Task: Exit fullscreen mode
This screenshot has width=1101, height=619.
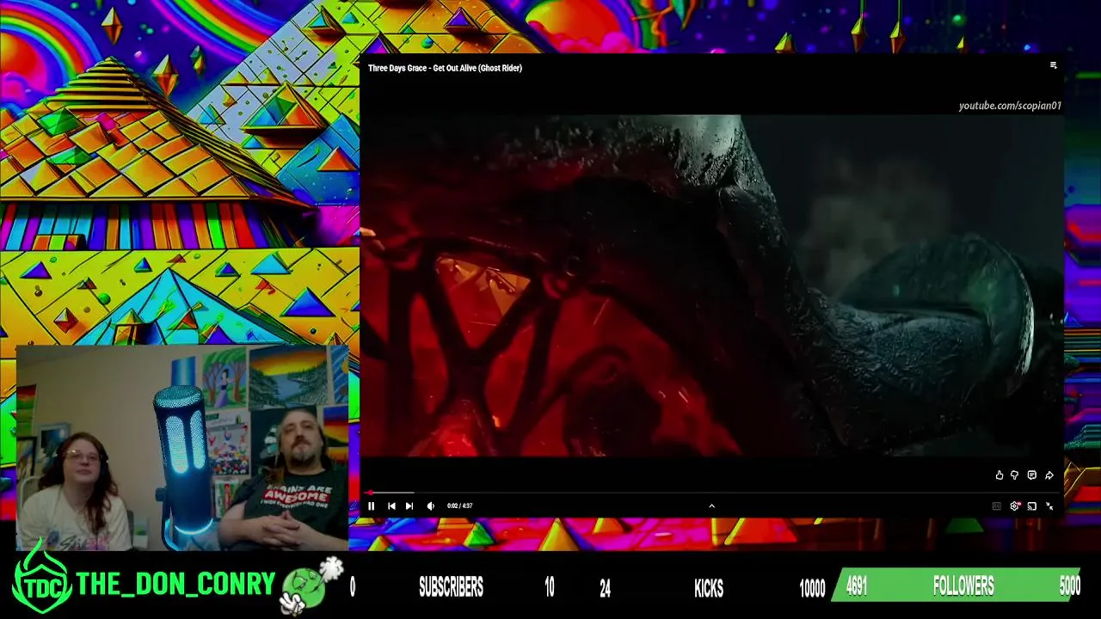Action: pos(1049,506)
